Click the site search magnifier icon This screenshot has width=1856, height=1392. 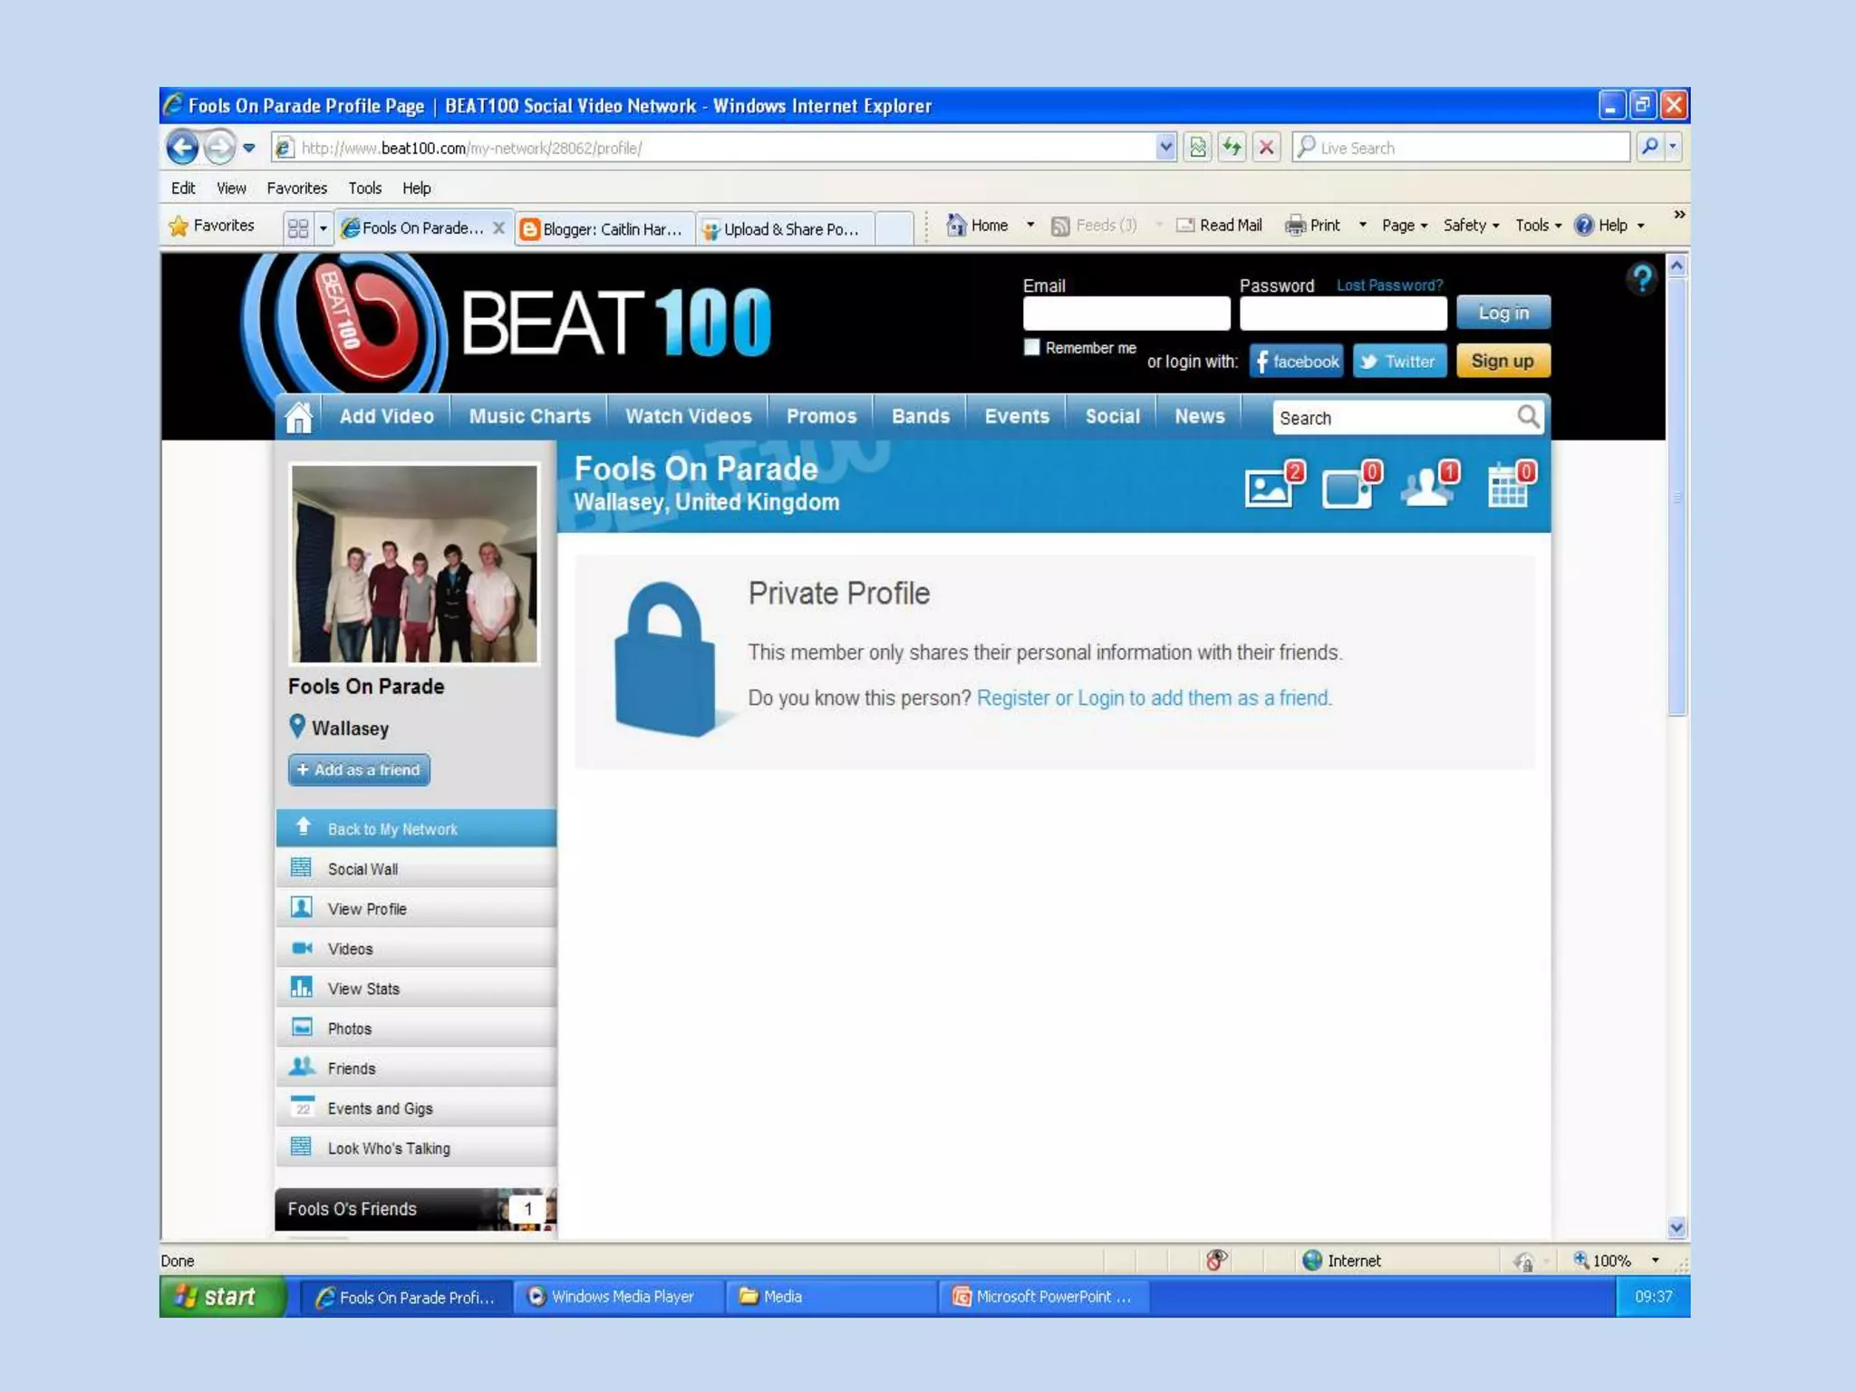[x=1528, y=417]
